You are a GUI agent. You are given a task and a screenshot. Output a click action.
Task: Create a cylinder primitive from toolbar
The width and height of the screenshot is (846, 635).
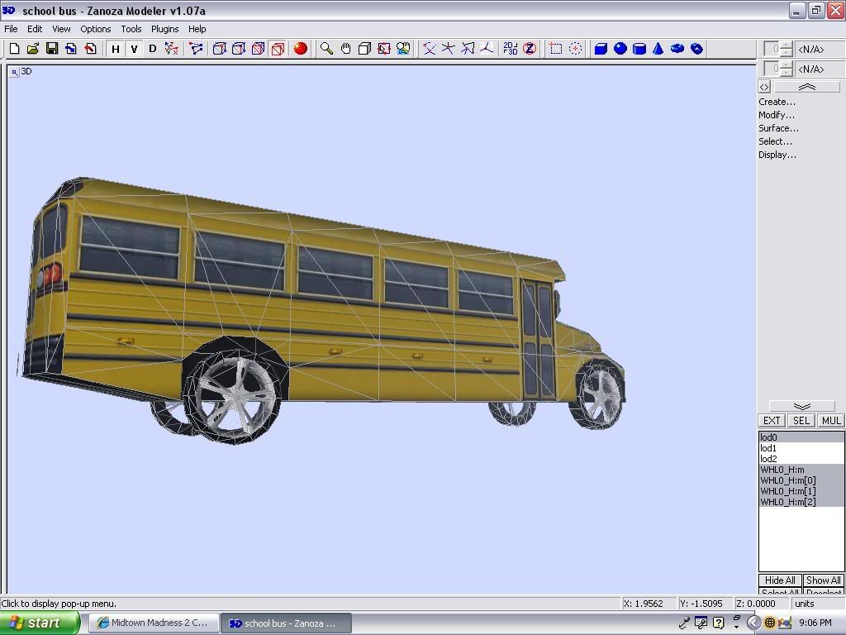pos(639,49)
